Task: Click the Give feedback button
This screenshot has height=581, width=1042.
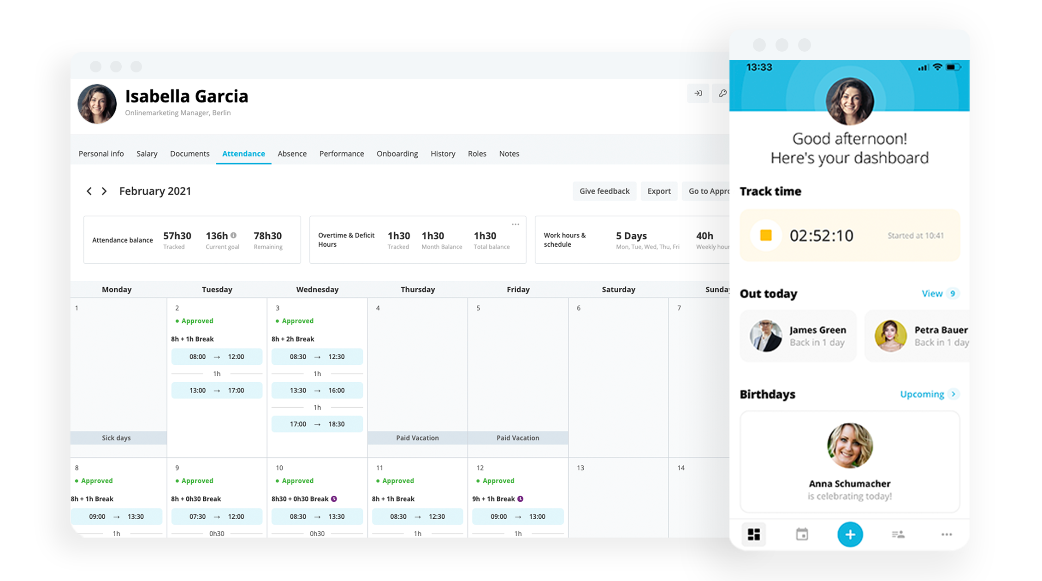Action: coord(604,191)
